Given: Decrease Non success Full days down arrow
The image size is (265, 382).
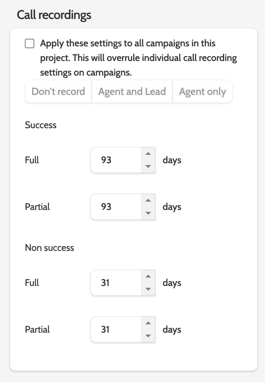Looking at the screenshot, I should (148, 289).
